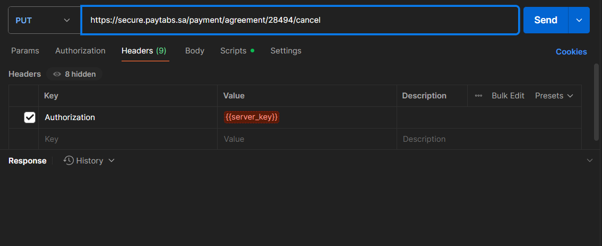Switch to the Body tab
This screenshot has width=602, height=246.
pyautogui.click(x=194, y=51)
